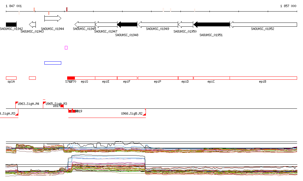
Task: Click the black SAOUHSC_01951 gene arrow
Action: 212,25
